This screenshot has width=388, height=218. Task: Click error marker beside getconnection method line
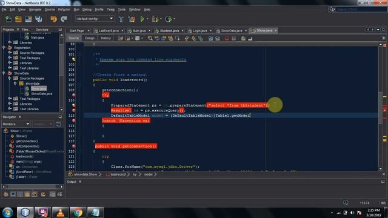tap(73, 147)
